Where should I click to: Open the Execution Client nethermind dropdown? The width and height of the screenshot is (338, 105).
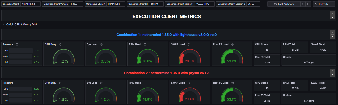point(30,4)
